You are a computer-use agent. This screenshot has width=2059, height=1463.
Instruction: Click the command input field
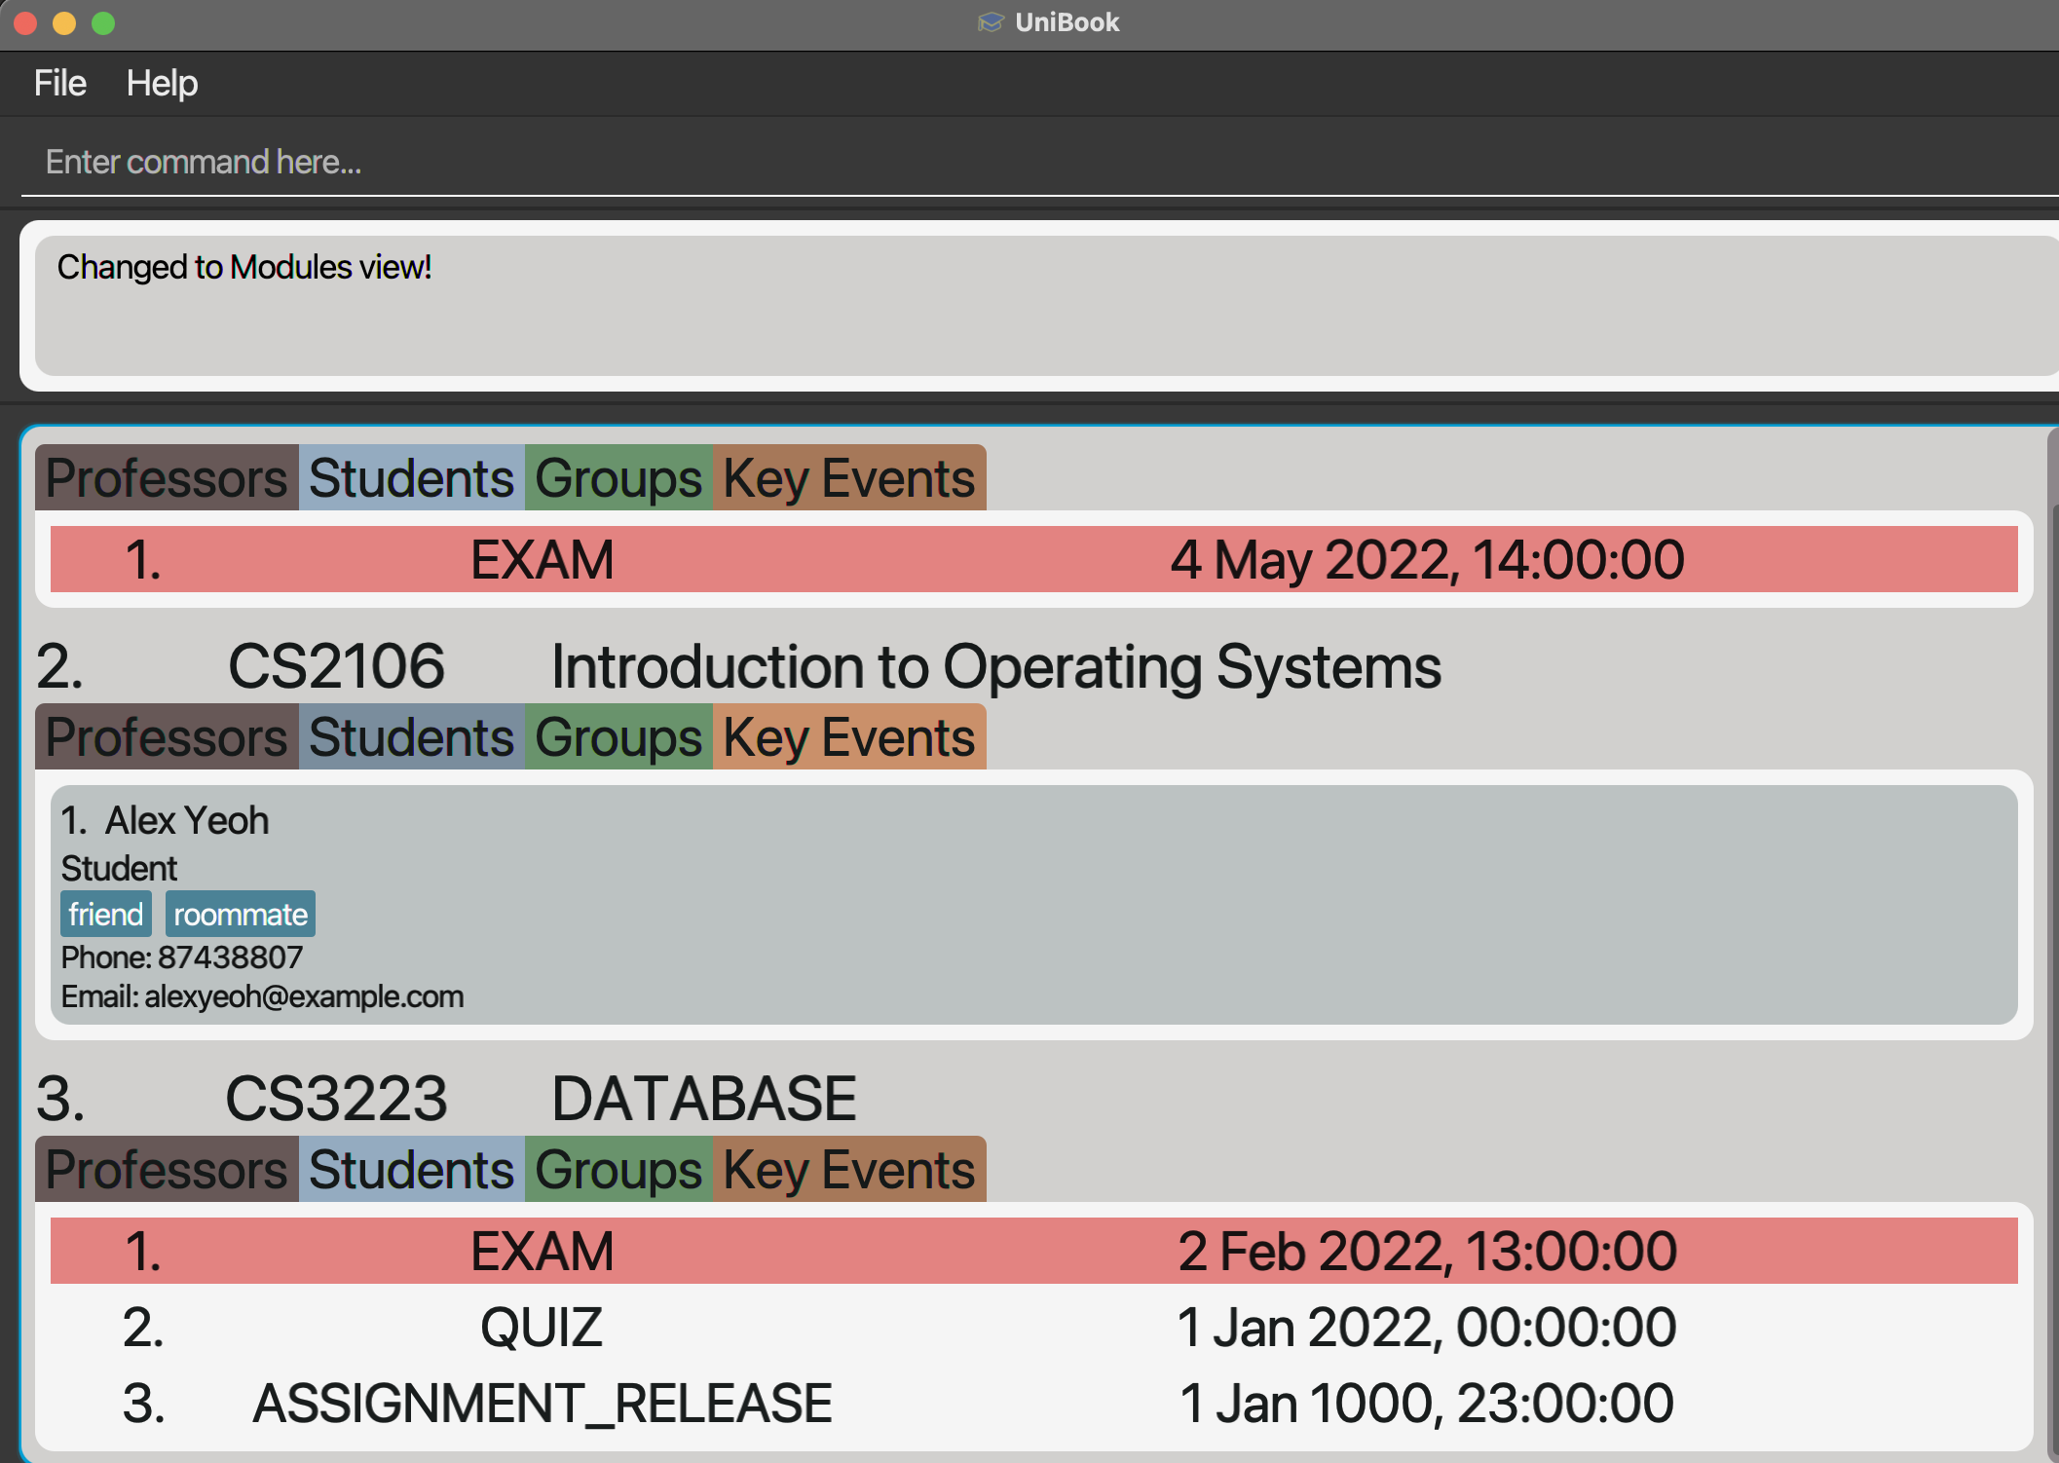pos(1032,162)
